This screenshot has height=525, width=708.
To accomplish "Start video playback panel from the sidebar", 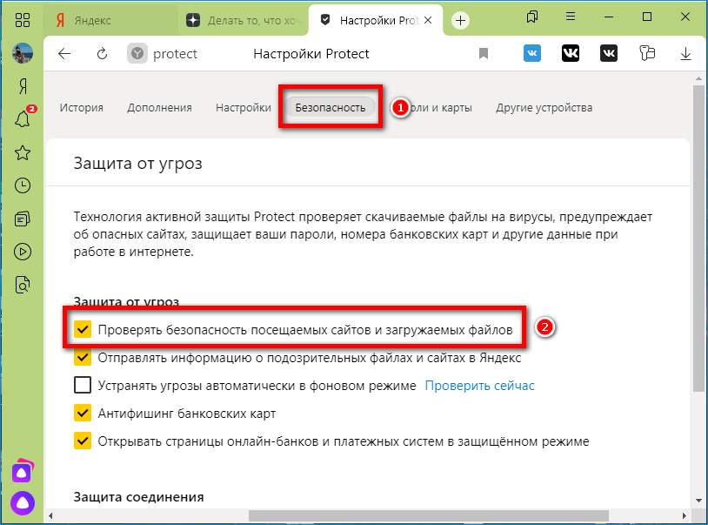I will point(21,252).
